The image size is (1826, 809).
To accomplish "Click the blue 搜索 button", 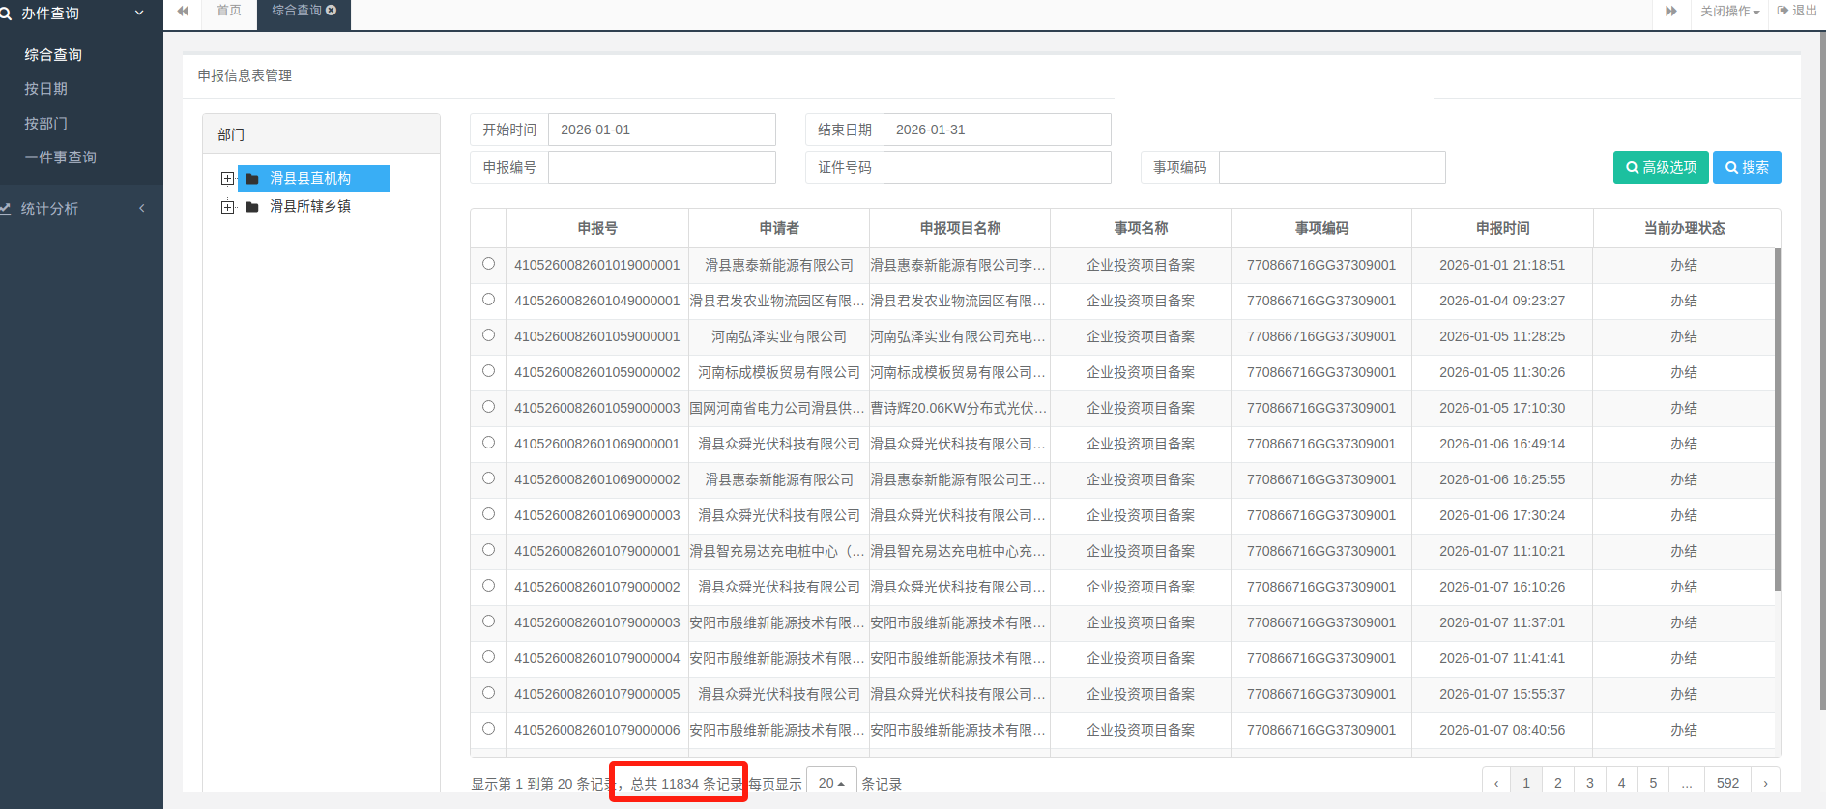I will click(1747, 167).
